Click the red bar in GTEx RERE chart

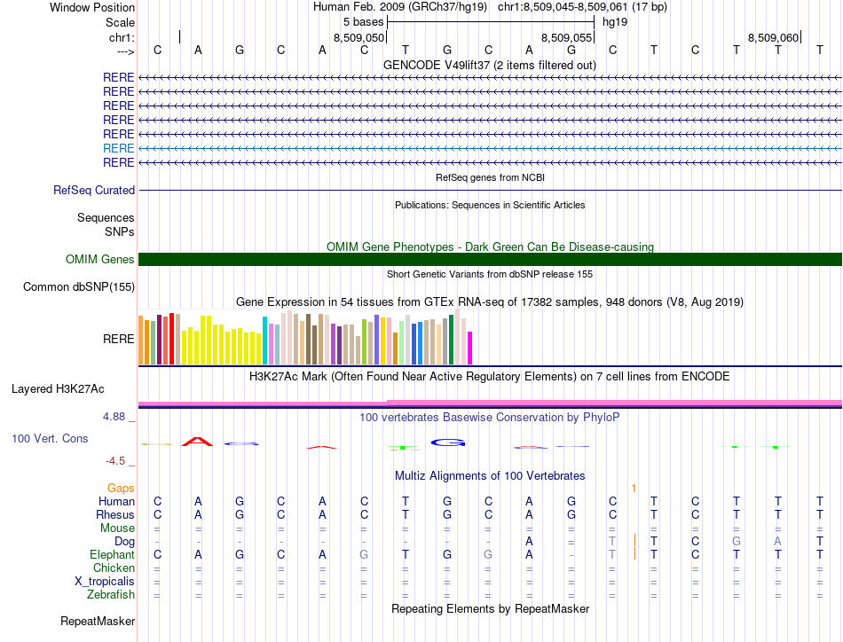[x=171, y=339]
